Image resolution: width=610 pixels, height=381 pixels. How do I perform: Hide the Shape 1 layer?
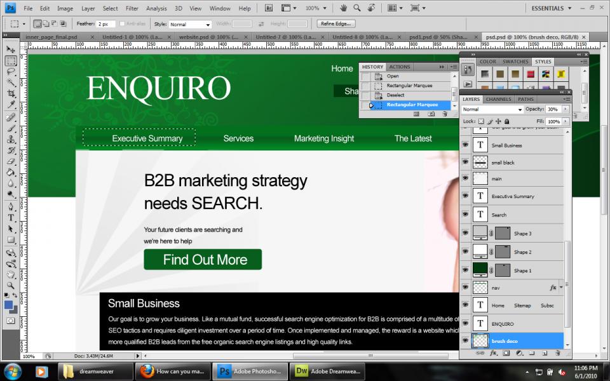click(465, 270)
